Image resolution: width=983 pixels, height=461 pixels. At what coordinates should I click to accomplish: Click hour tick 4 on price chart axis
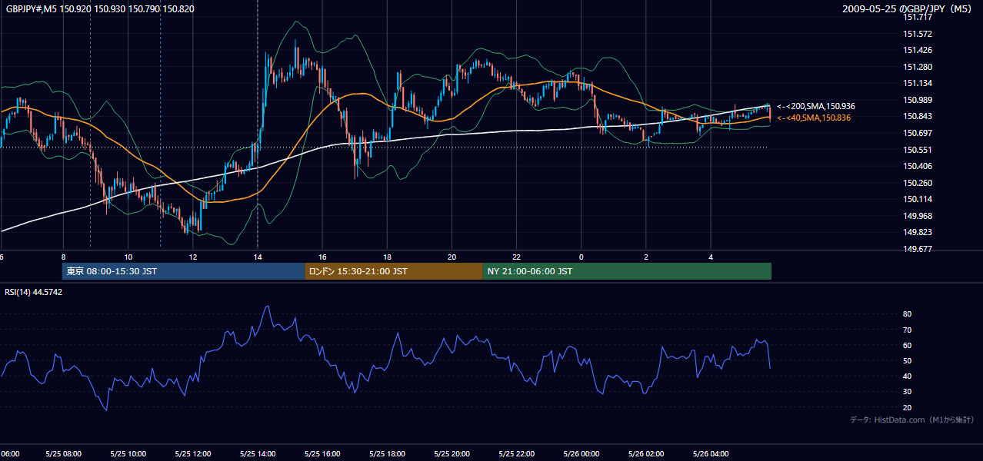coord(711,257)
